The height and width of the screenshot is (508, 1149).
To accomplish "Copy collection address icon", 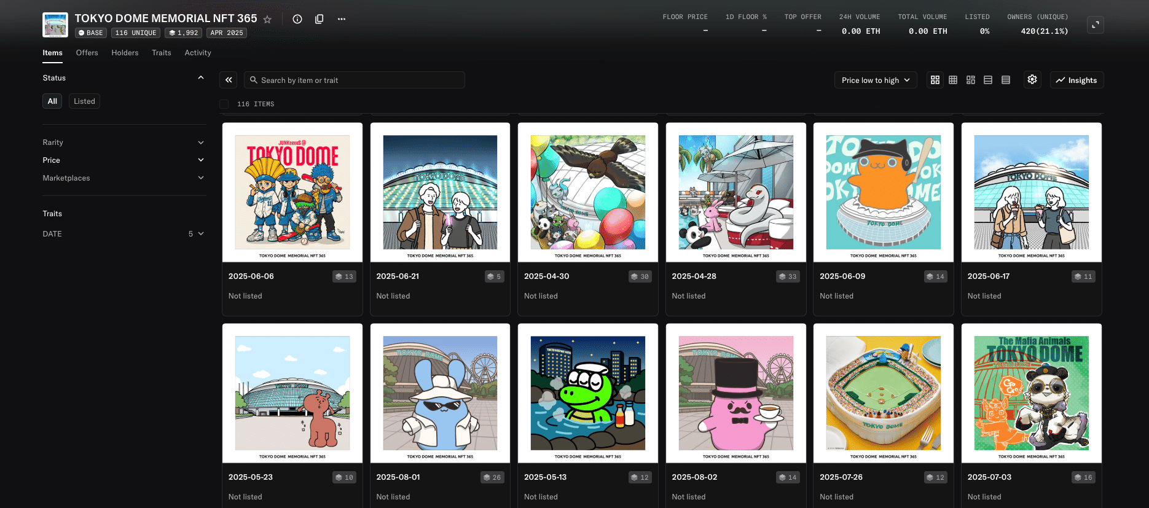I will click(x=320, y=19).
